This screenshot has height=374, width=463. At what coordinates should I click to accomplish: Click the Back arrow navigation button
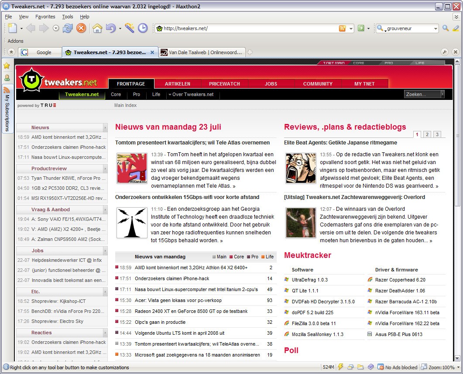coord(31,28)
